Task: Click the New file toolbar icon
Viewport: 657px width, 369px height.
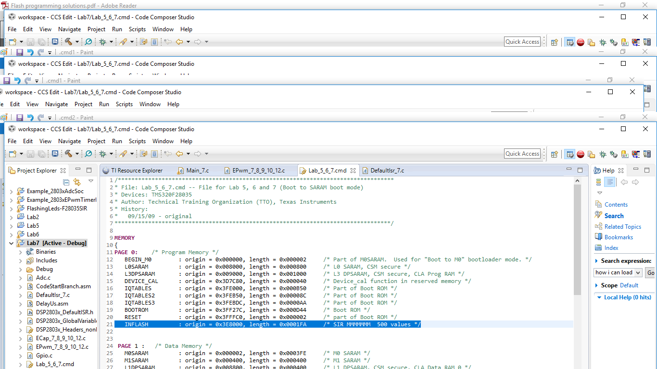Action: tap(13, 154)
